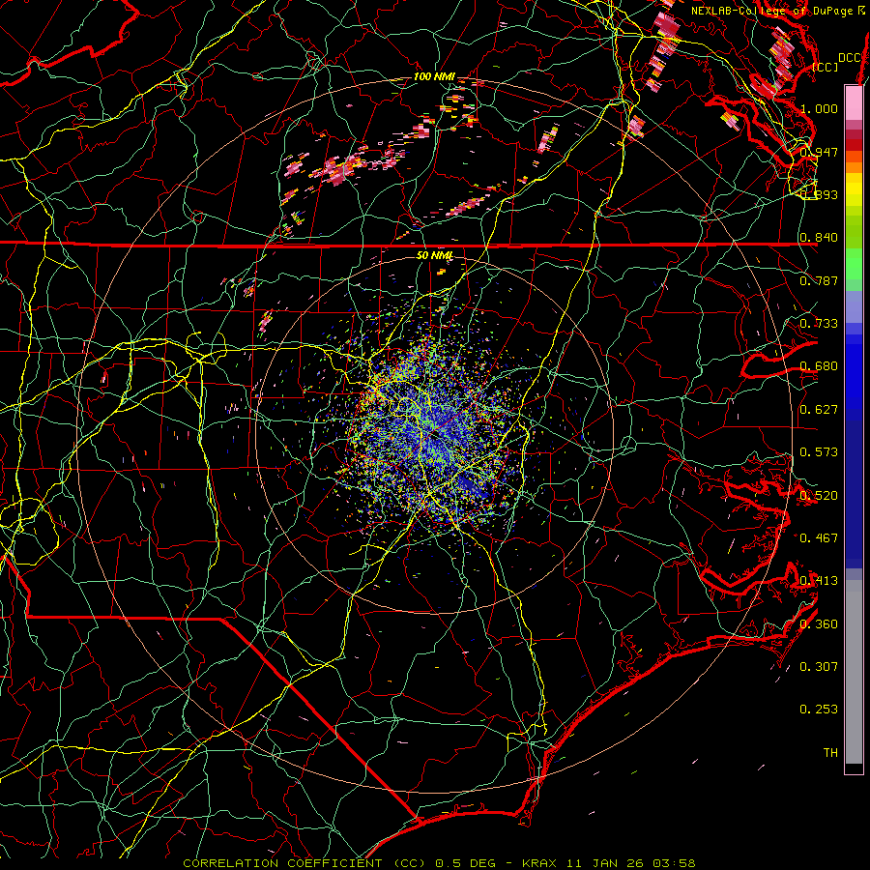Click the 100 NMI range ring label
Viewport: 870px width, 870px height.
tap(434, 76)
